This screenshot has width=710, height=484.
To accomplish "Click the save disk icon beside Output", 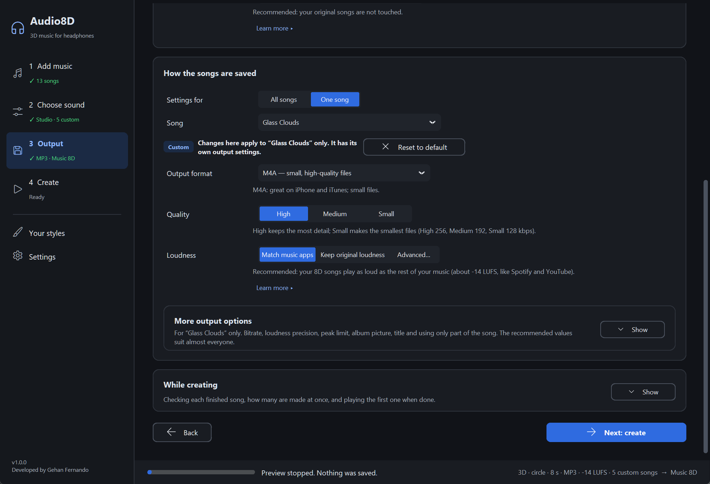I will [18, 151].
